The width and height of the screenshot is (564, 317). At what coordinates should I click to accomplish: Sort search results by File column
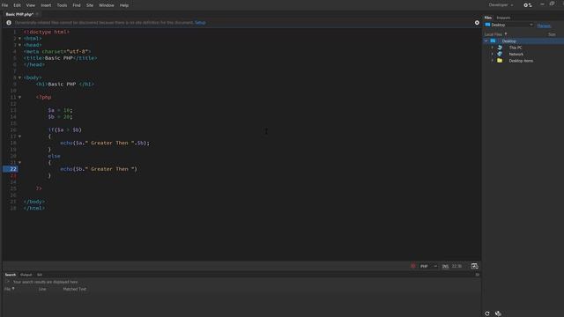click(10, 289)
